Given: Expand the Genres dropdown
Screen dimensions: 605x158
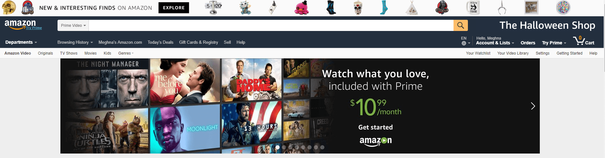Looking at the screenshot, I should (126, 53).
